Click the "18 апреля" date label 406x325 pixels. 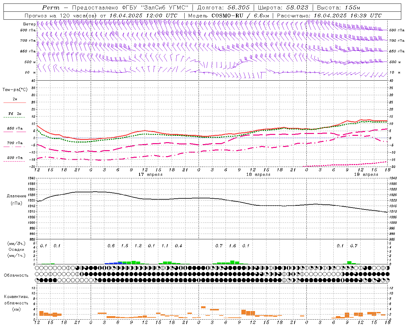[x=258, y=175]
